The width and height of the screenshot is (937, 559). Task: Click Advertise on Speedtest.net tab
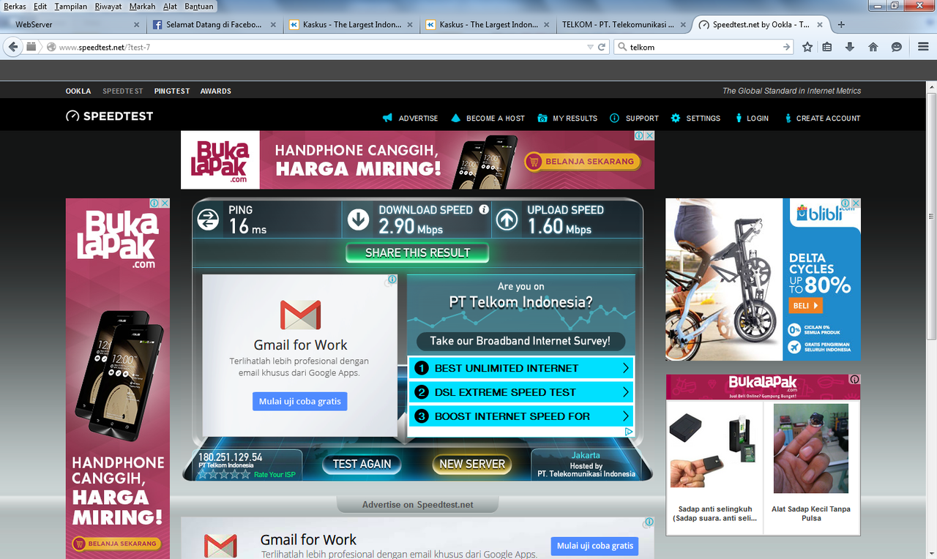pyautogui.click(x=417, y=505)
